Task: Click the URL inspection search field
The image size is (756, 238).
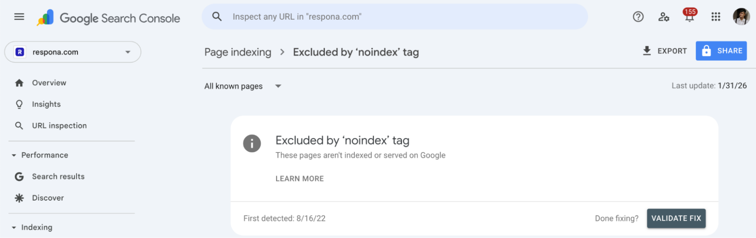Action: point(394,17)
